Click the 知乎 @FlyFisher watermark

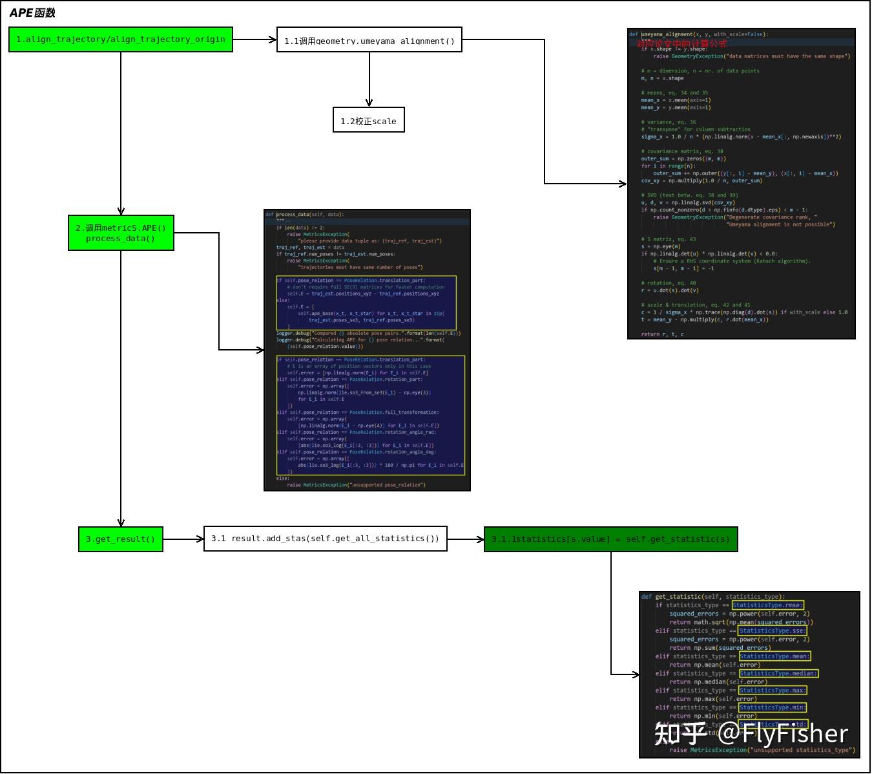tap(751, 733)
